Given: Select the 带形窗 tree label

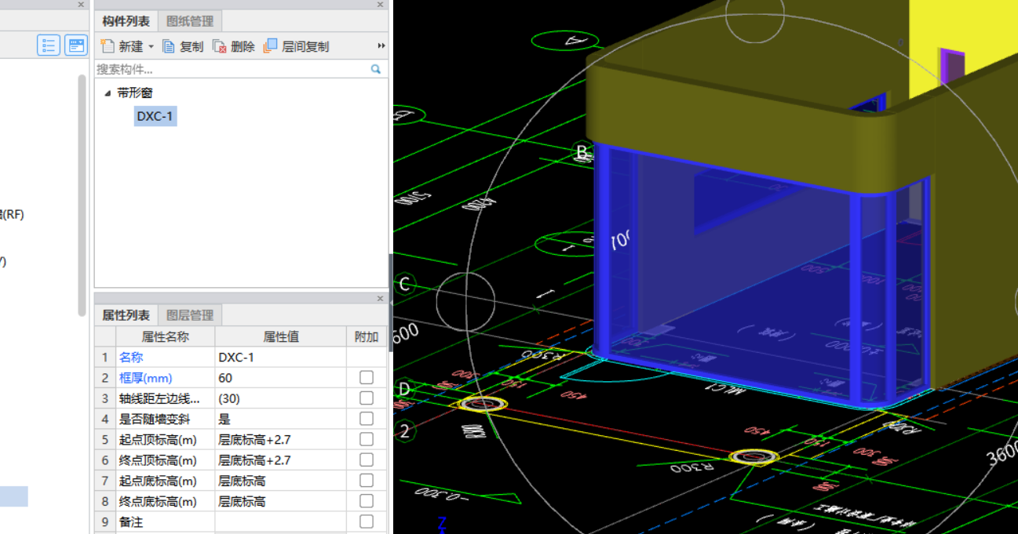Looking at the screenshot, I should coord(135,93).
